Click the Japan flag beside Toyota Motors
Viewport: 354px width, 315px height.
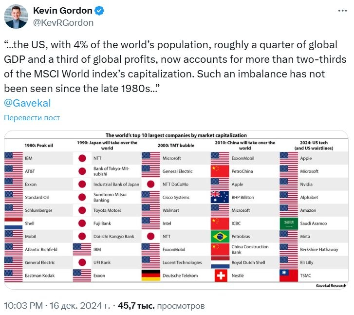click(x=82, y=210)
